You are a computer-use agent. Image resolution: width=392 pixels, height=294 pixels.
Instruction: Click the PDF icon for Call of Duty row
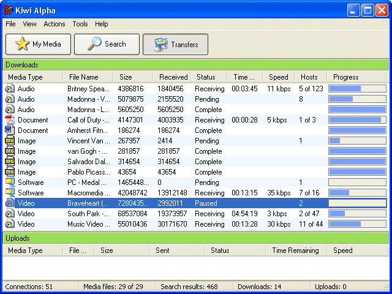[x=10, y=120]
